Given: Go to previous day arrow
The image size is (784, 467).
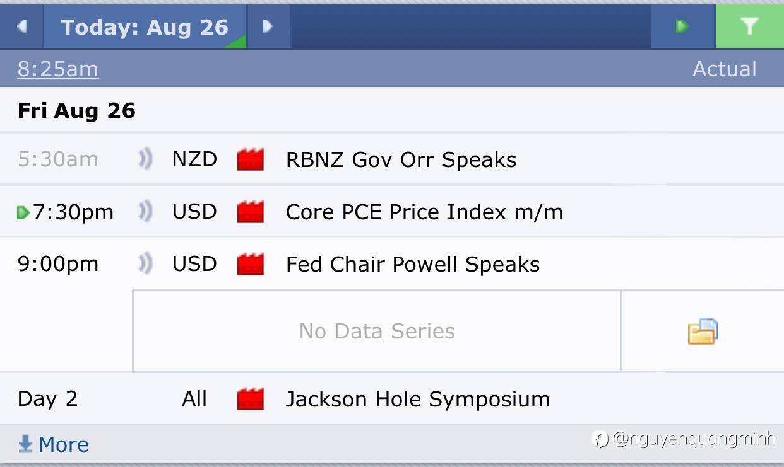Looking at the screenshot, I should (x=22, y=26).
